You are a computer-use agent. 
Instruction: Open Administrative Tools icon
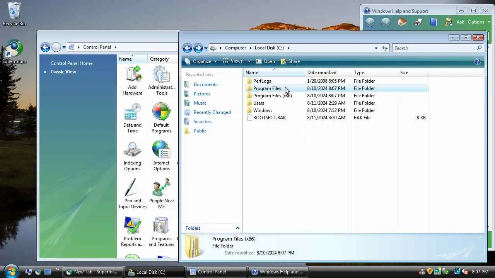tap(162, 80)
